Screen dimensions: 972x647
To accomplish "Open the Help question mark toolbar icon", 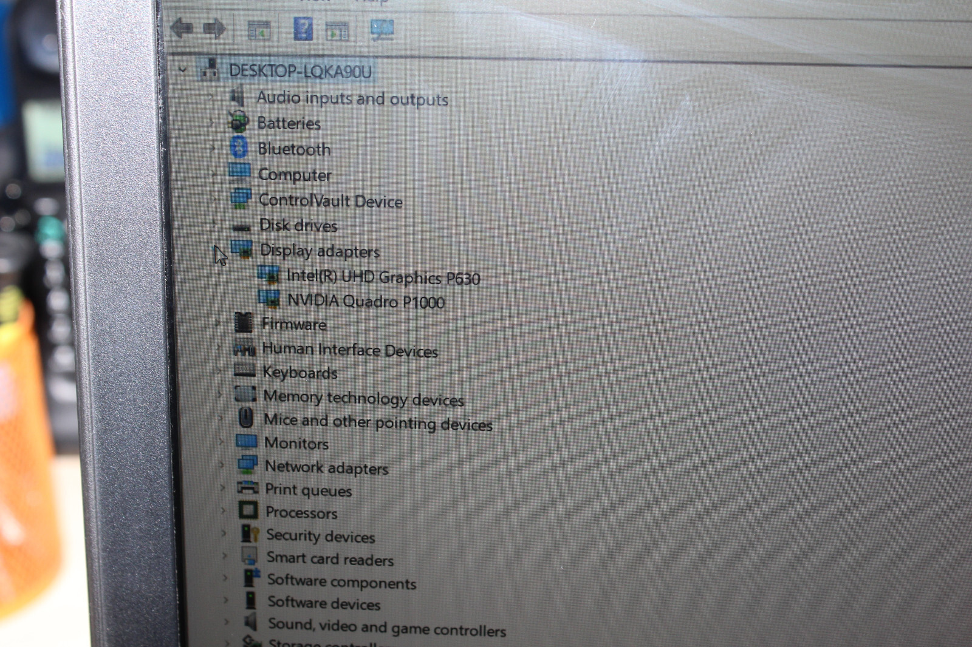I will pyautogui.click(x=303, y=29).
